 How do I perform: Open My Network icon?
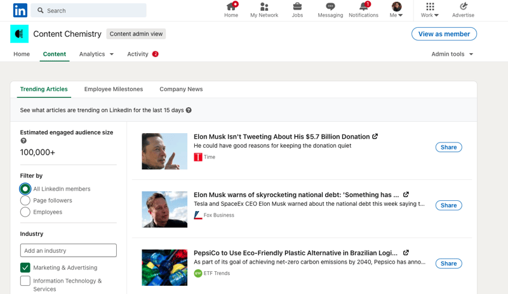tap(264, 7)
